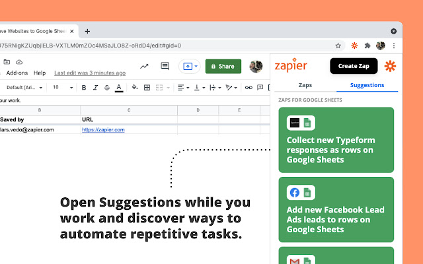The image size is (423, 264).
Task: Open 'Last edit was 3 minutes ago' link
Action: [x=90, y=73]
